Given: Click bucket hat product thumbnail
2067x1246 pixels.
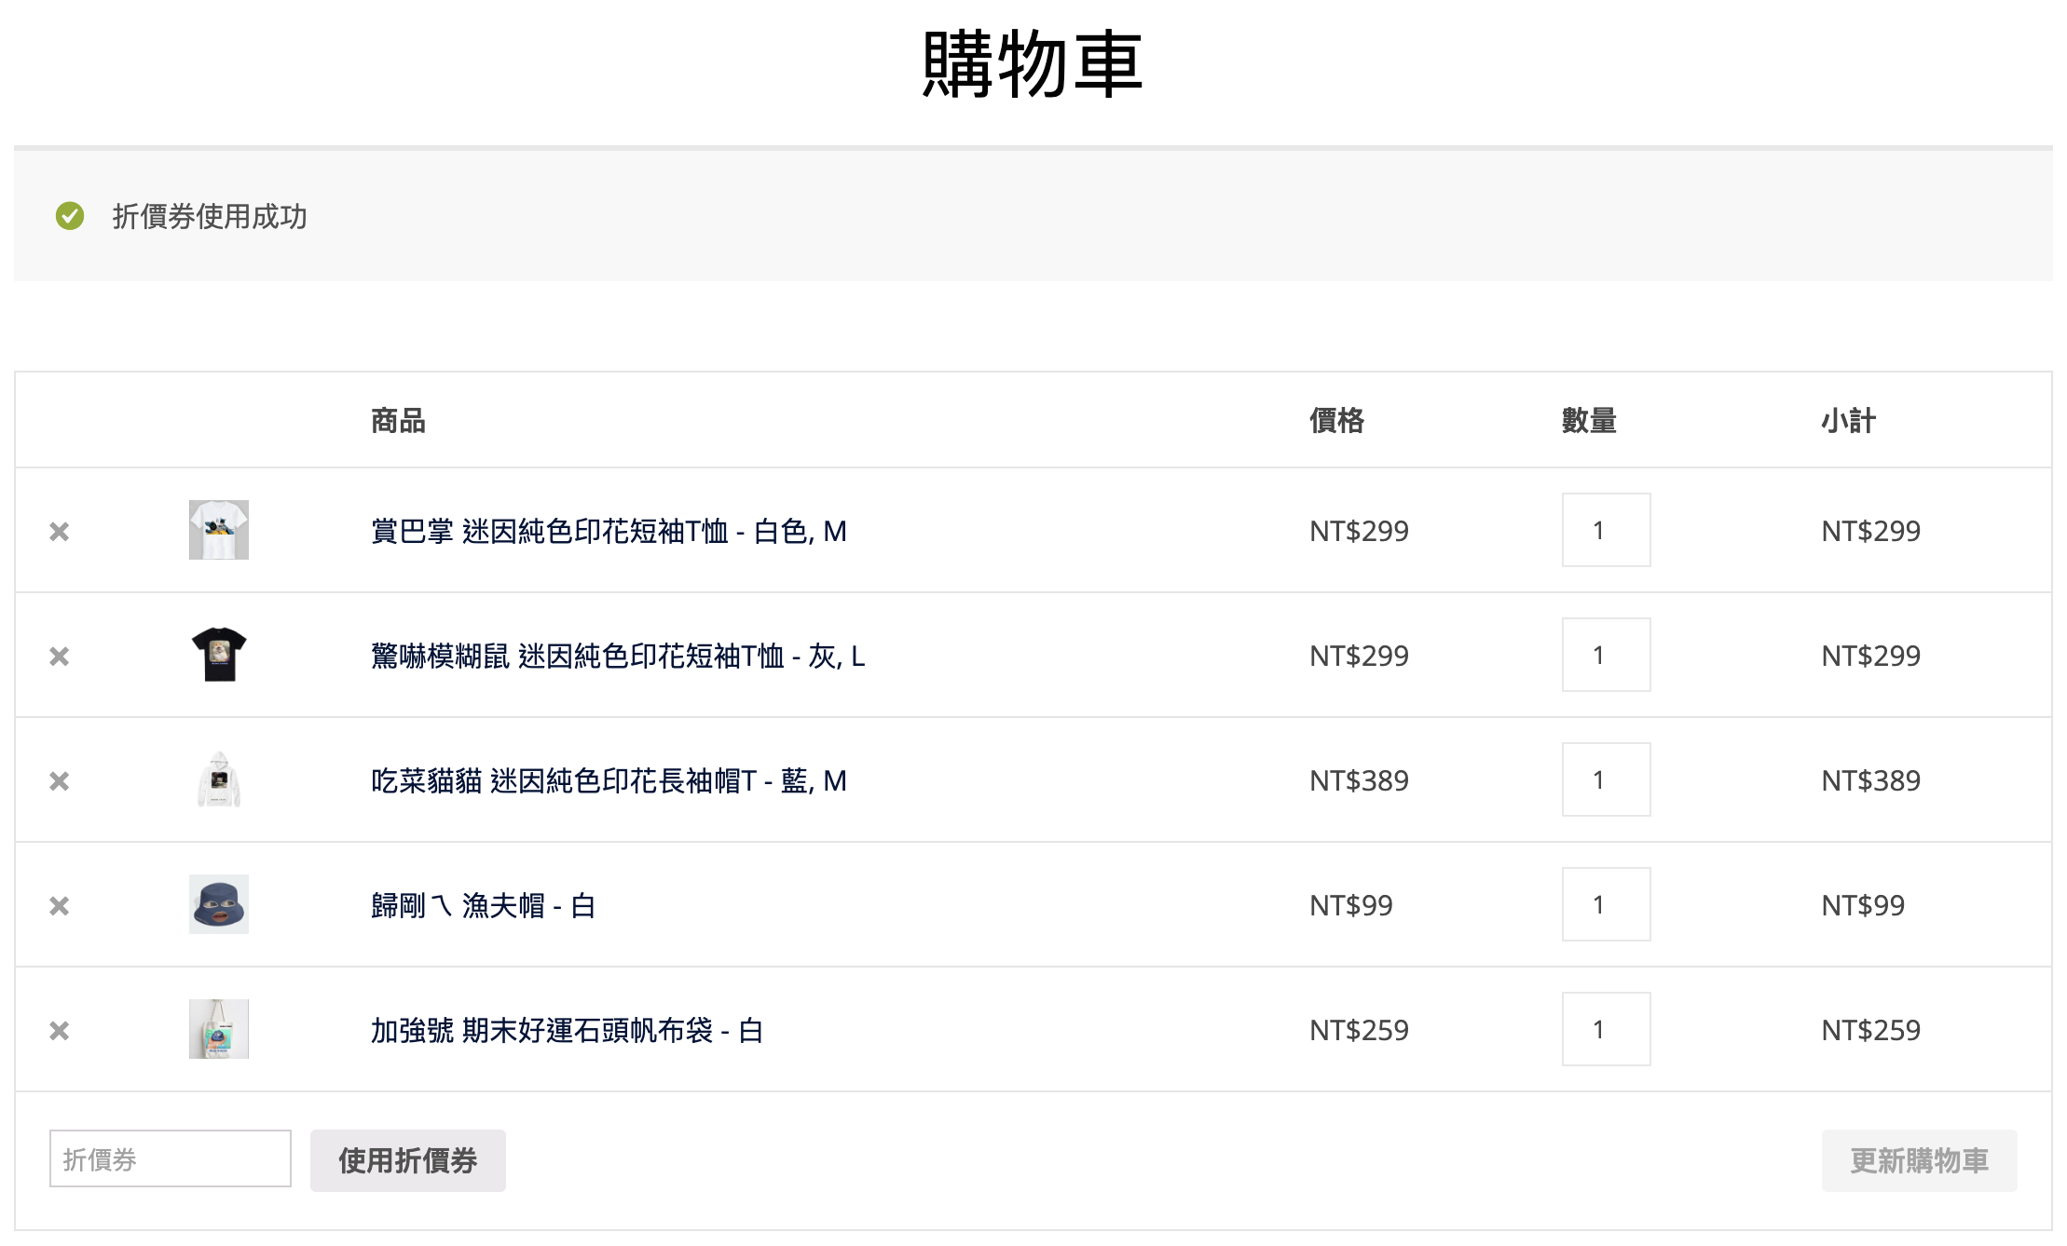Looking at the screenshot, I should point(219,904).
